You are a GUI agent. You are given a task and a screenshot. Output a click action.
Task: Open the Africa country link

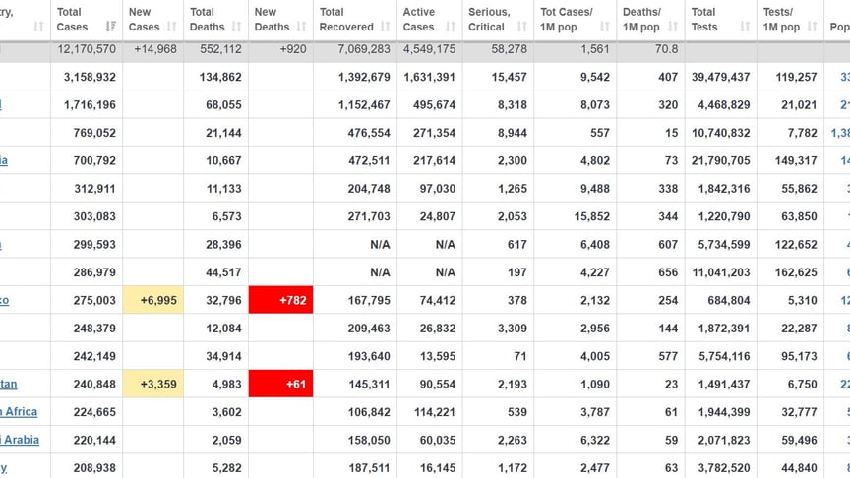tap(19, 411)
